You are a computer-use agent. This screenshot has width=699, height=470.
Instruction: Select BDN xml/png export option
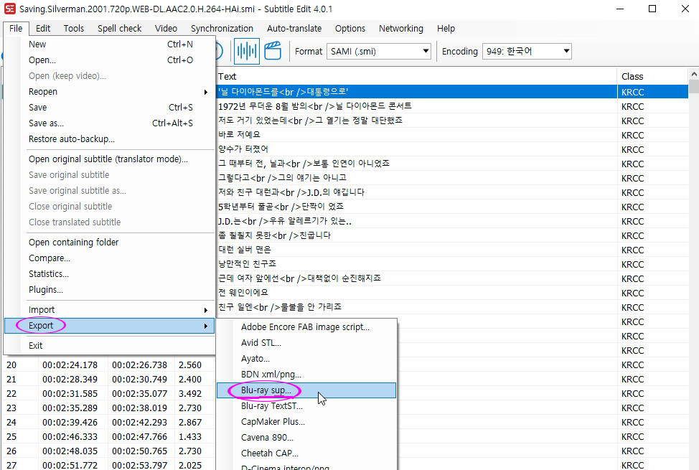click(x=271, y=375)
